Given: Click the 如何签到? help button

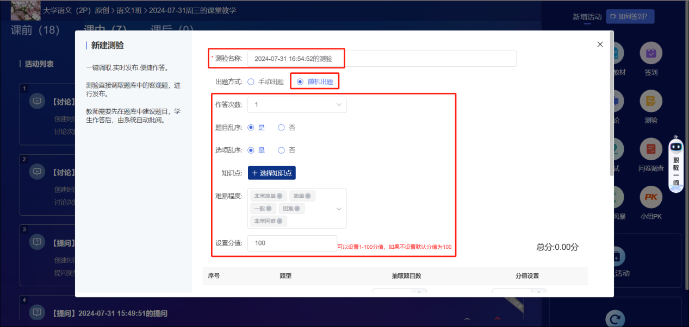Looking at the screenshot, I should pos(630,17).
